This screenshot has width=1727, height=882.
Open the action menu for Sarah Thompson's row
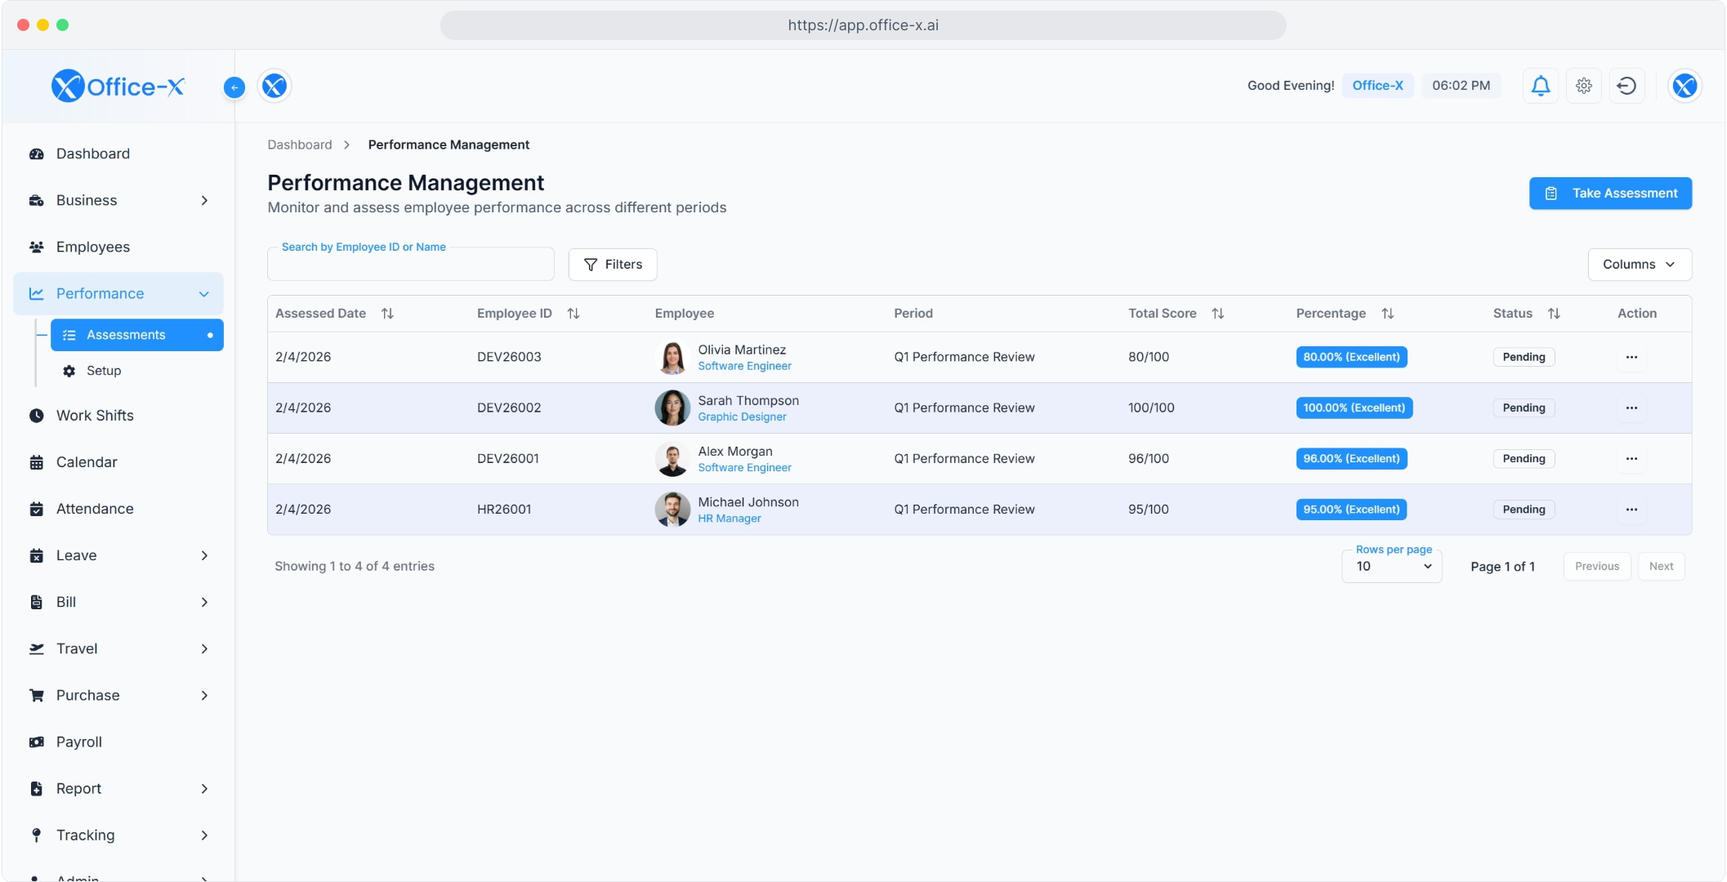click(1632, 408)
